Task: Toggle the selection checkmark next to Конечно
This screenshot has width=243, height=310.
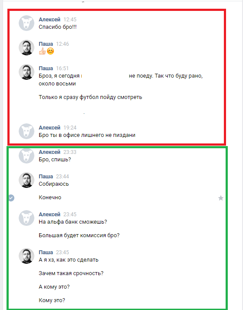Action: (x=11, y=198)
